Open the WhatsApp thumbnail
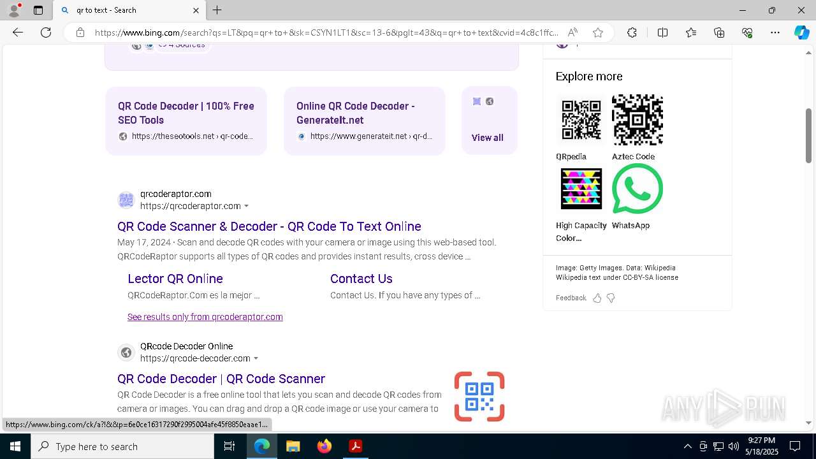Screen dimensions: 816x459 [637, 189]
